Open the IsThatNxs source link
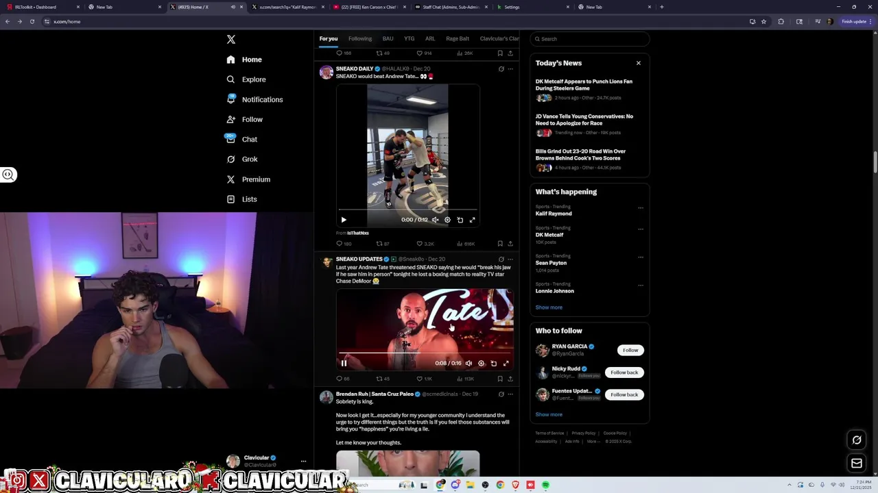This screenshot has width=878, height=493. [x=358, y=233]
